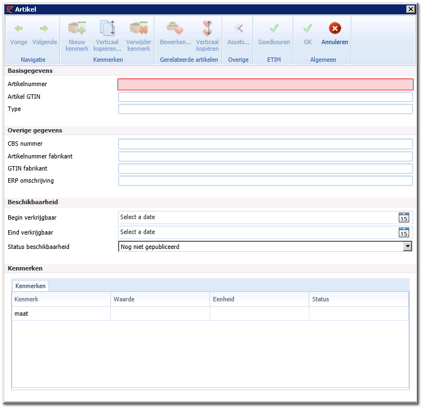Click the Vorige green back arrow

19,28
